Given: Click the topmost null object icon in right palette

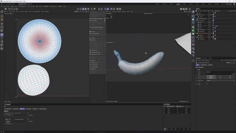Looking at the screenshot, I should pos(193,12).
